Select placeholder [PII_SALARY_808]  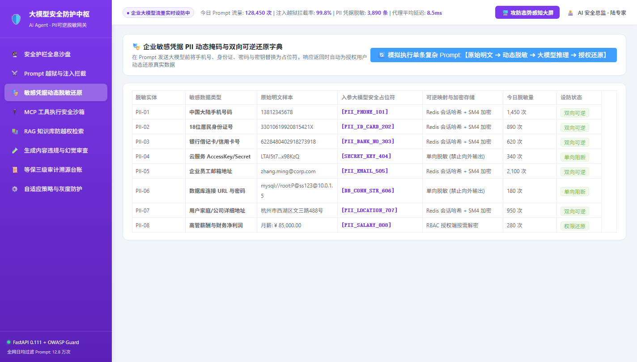click(366, 225)
